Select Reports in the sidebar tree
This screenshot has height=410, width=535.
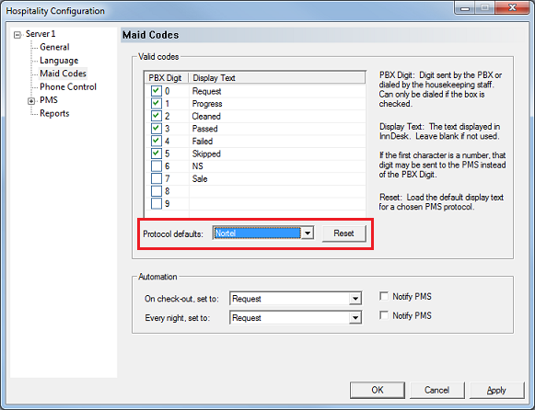54,113
